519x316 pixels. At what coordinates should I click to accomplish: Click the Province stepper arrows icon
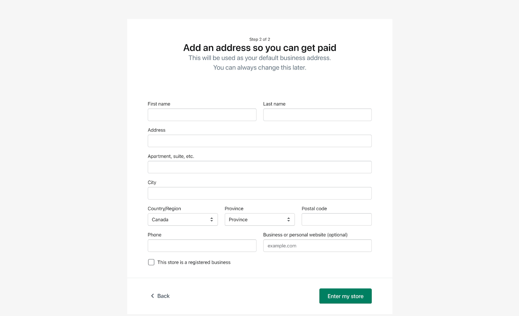tap(288, 219)
